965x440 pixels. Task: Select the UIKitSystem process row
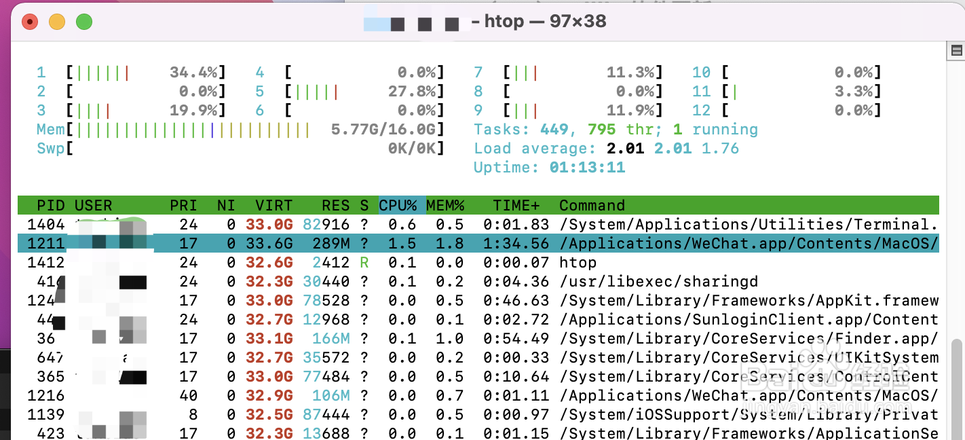click(478, 357)
